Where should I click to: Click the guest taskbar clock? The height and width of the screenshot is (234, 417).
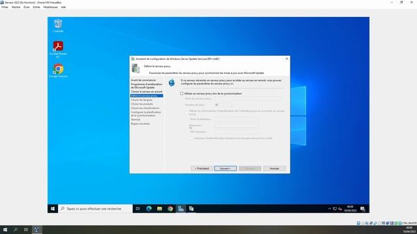pos(351,209)
